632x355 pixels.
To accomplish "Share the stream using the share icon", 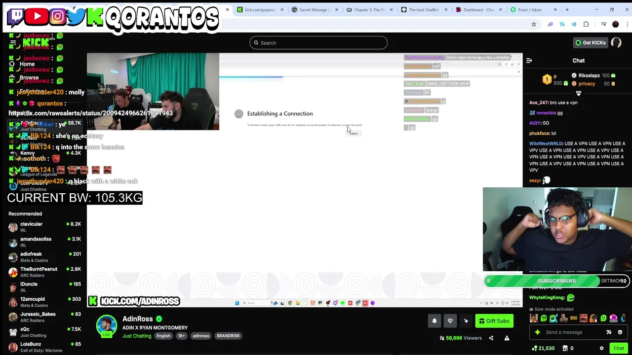I will coord(491,338).
